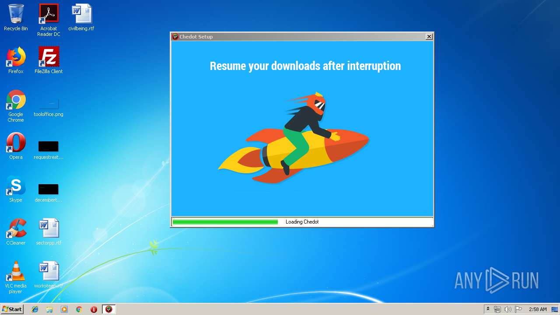The image size is (560, 315).
Task: Open CCleaner desktop shortcut
Action: pos(16,232)
